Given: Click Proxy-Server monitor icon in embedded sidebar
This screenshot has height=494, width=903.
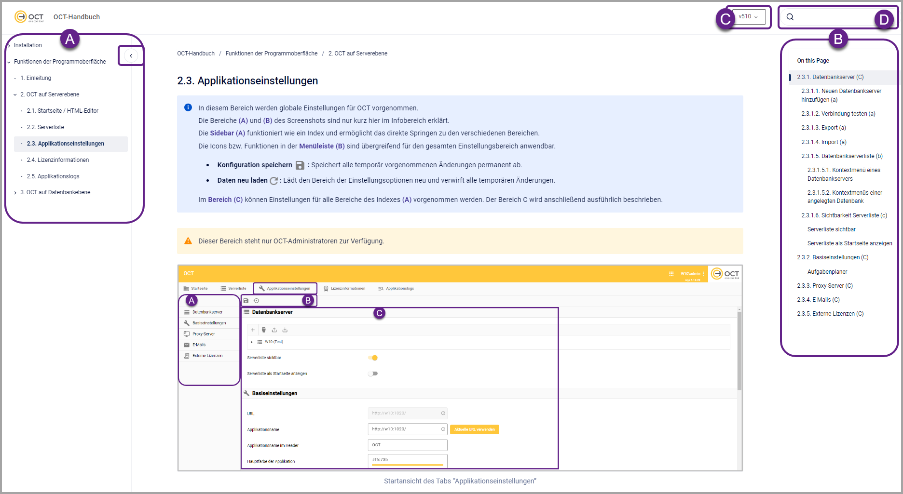Looking at the screenshot, I should click(x=187, y=334).
